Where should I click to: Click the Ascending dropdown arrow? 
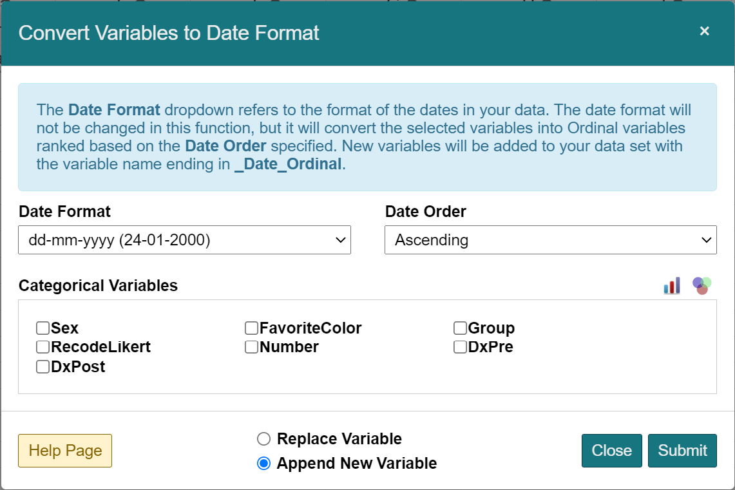coord(706,240)
